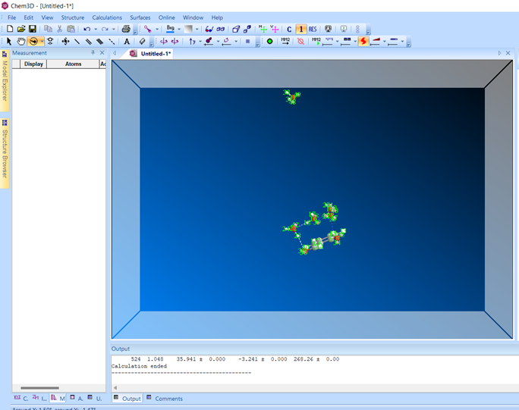Click the green model axes icon

pyautogui.click(x=263, y=29)
